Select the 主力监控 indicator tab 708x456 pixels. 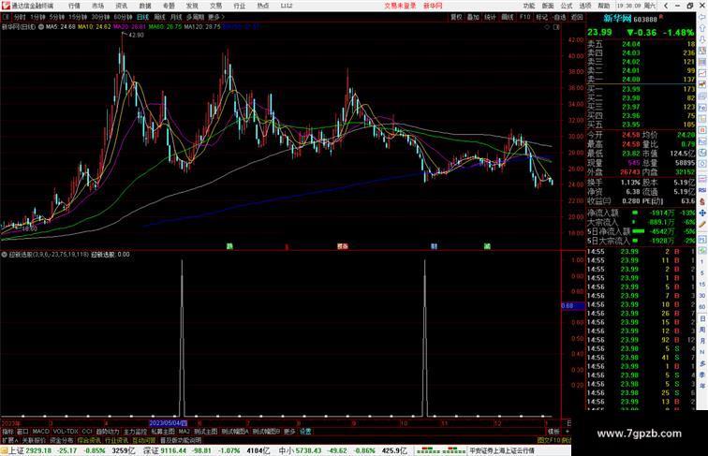(x=135, y=432)
